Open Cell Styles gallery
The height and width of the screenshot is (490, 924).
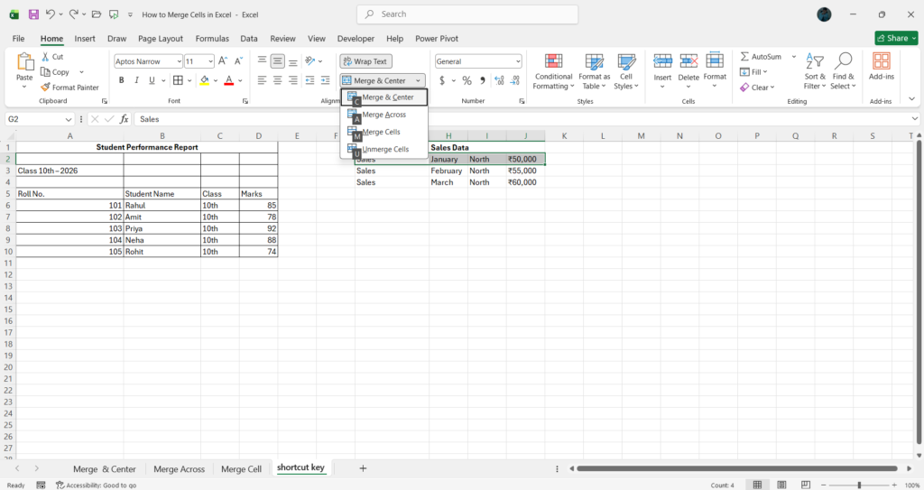(x=626, y=71)
